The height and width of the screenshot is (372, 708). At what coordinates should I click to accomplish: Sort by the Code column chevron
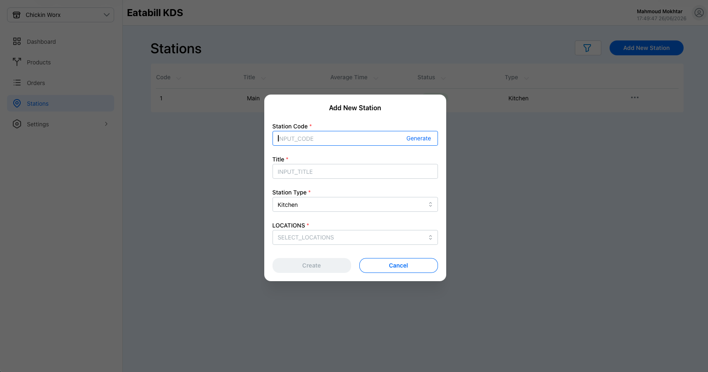[179, 78]
